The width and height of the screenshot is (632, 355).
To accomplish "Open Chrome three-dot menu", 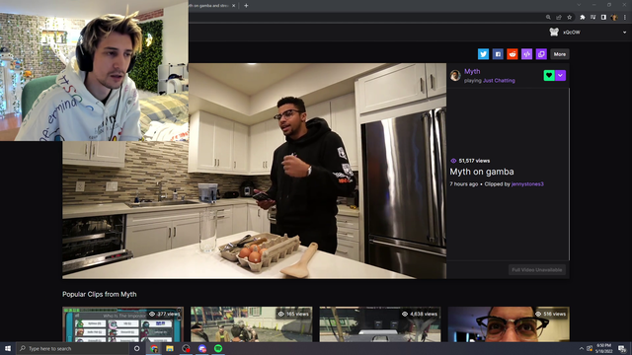I will (x=625, y=18).
